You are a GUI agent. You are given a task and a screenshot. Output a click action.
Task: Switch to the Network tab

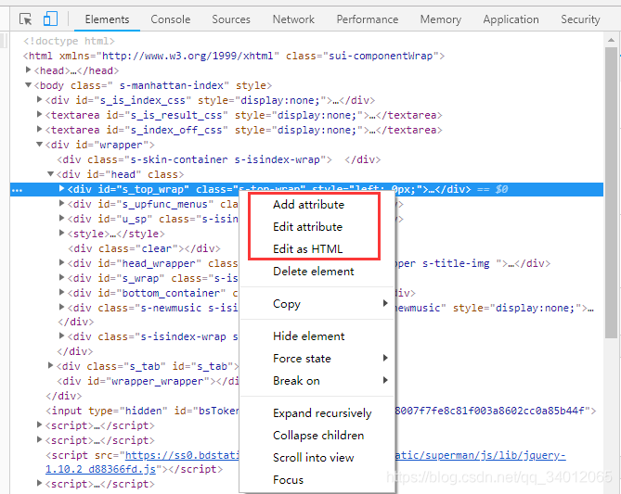click(293, 19)
